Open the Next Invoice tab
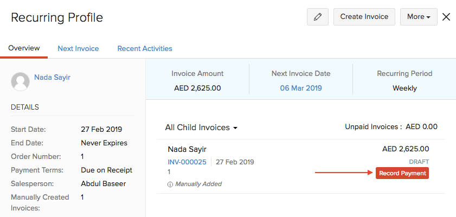Image resolution: width=456 pixels, height=217 pixels. point(78,48)
